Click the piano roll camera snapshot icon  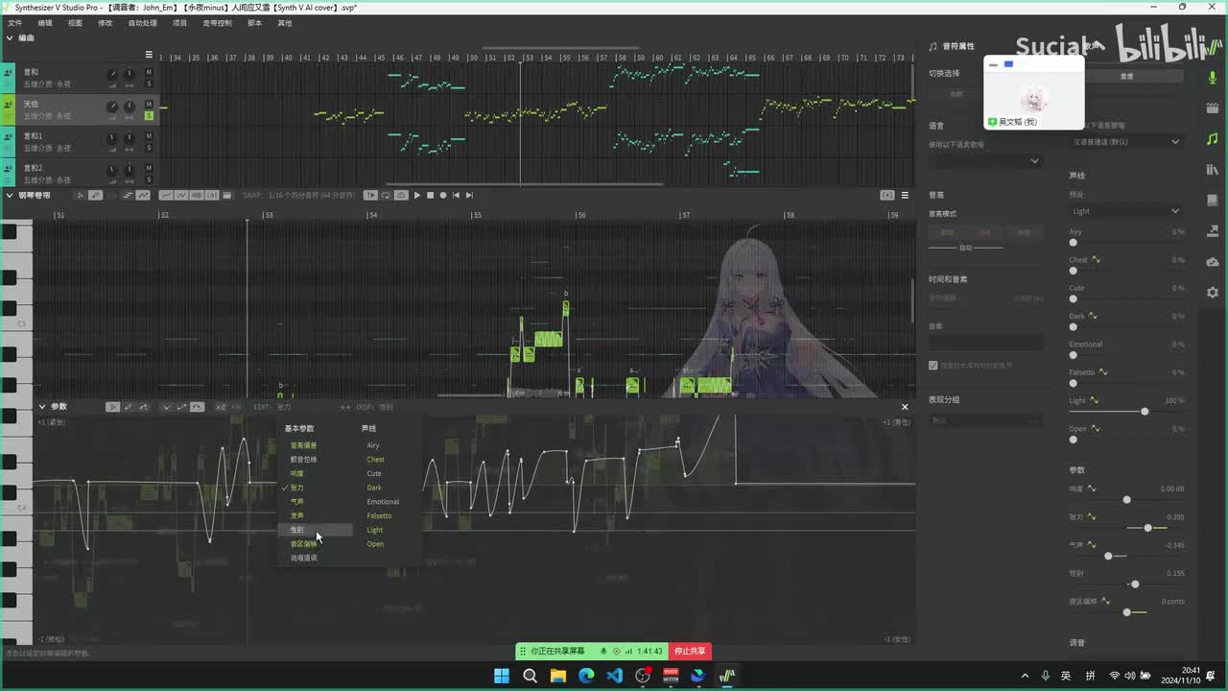[887, 195]
